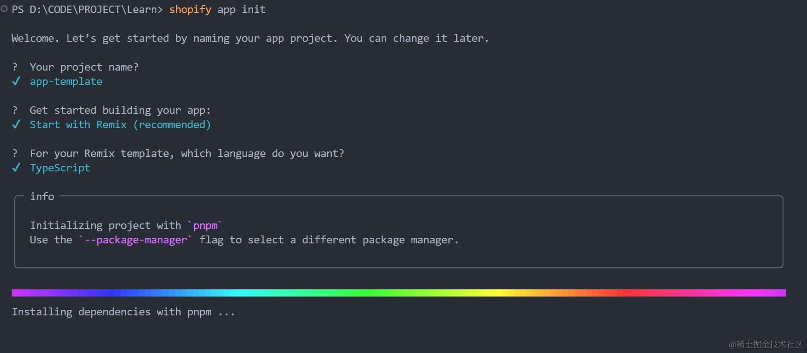Click the checkmark beside TypeScript
Image resolution: width=807 pixels, height=353 pixels.
pyautogui.click(x=16, y=168)
